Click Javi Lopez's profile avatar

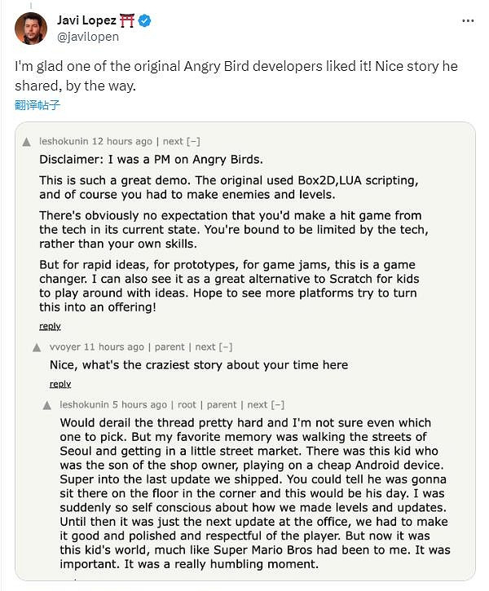tap(30, 29)
